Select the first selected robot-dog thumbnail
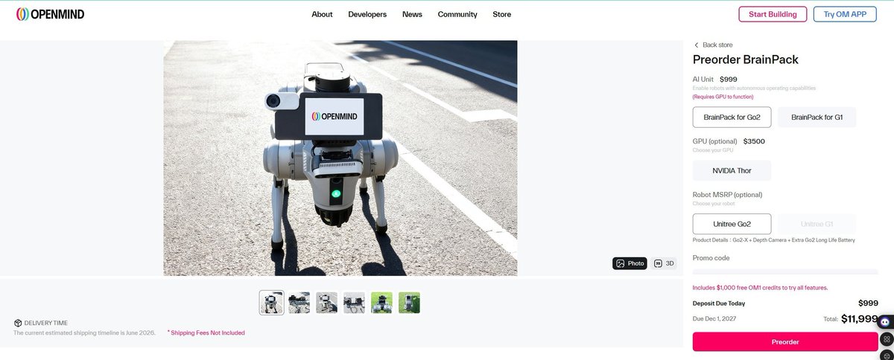The image size is (894, 360). (271, 302)
